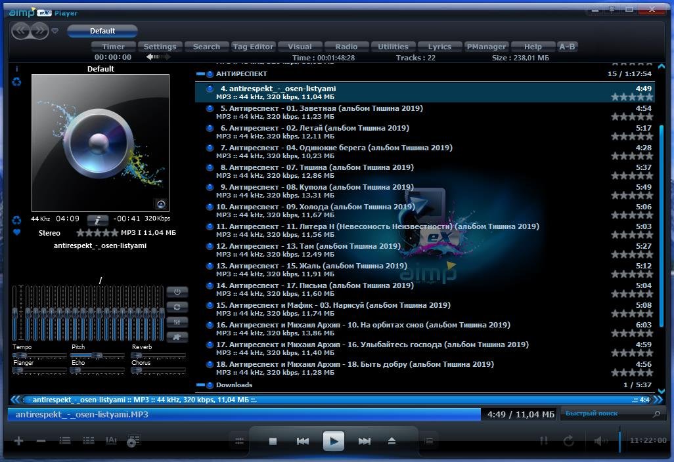Collapse the АНТИРЕСПЕКТ playlist group

(x=201, y=74)
